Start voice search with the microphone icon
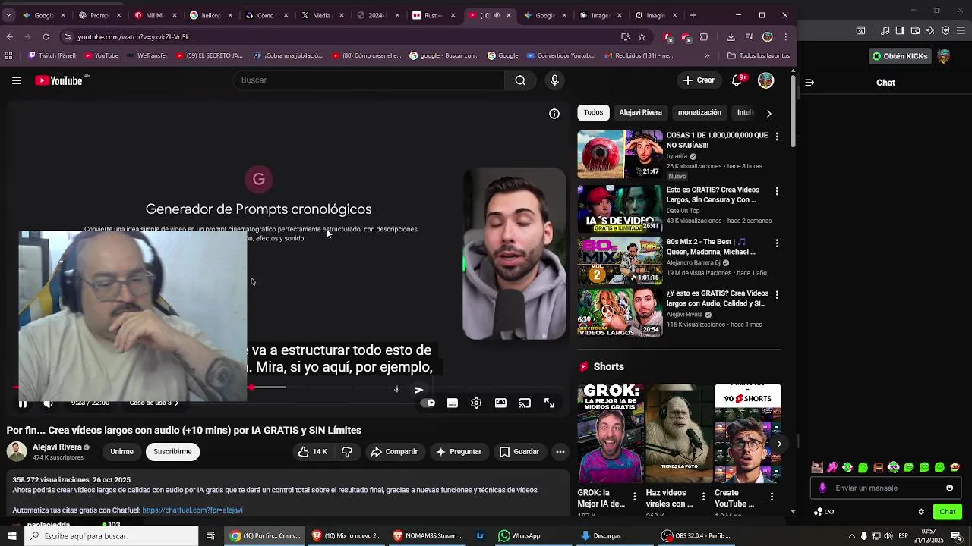This screenshot has width=972, height=546. pos(554,80)
